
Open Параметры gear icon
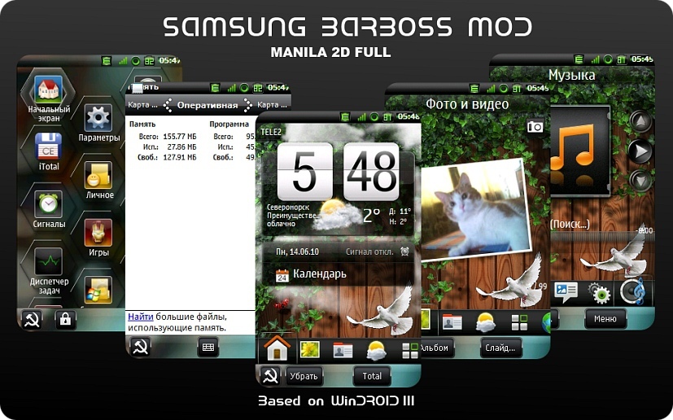[98, 118]
